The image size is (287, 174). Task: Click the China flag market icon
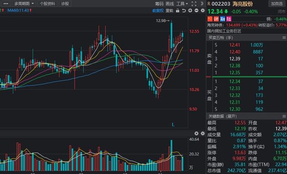[x=210, y=19]
